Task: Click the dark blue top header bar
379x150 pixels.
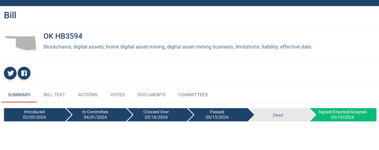Action: (x=189, y=3)
